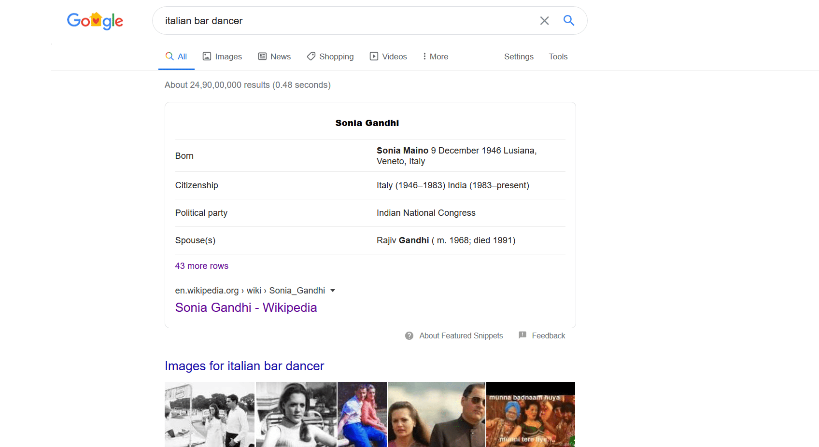This screenshot has width=819, height=447.
Task: Click the Google doodle logo
Action: pos(95,21)
